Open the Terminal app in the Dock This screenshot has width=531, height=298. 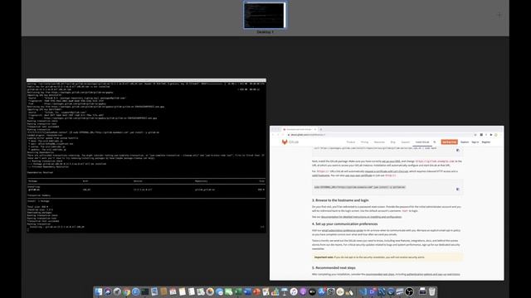(145, 292)
